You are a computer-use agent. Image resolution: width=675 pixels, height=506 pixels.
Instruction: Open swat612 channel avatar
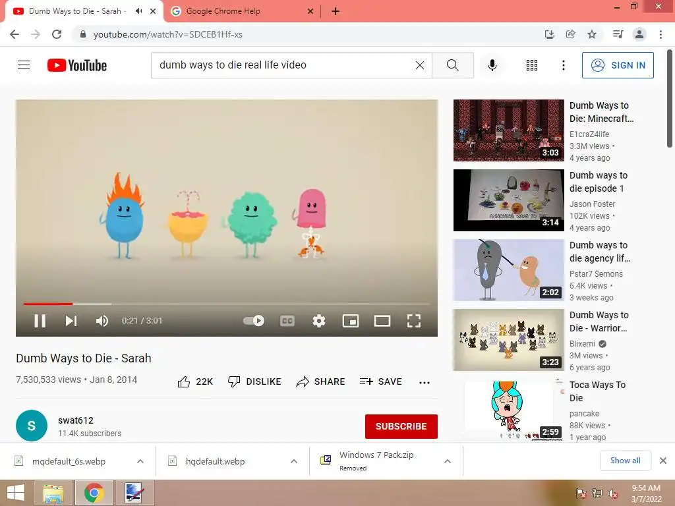click(x=32, y=426)
